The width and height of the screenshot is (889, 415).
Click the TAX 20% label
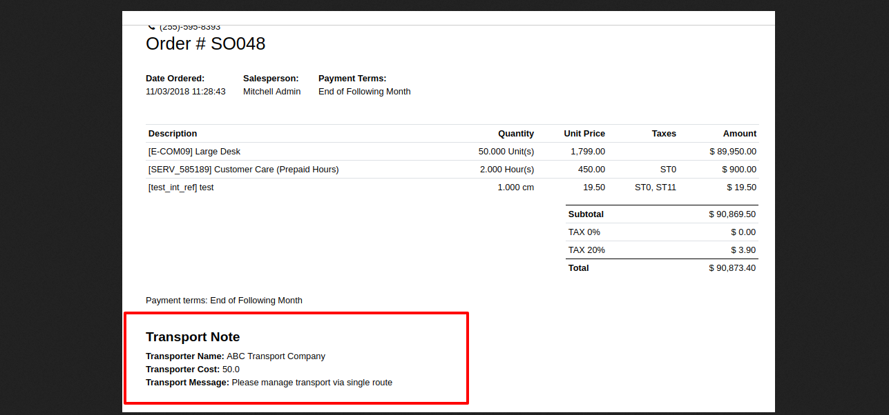[x=586, y=250]
